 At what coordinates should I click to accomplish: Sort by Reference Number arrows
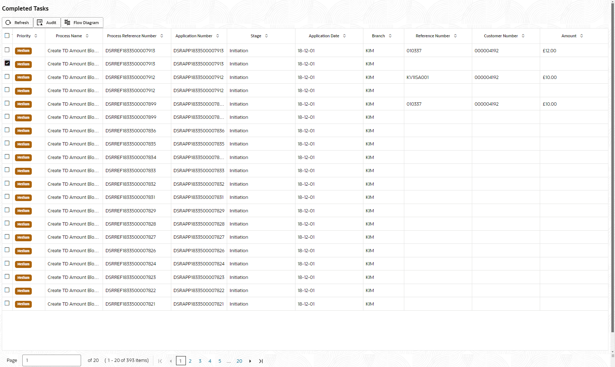(x=455, y=36)
